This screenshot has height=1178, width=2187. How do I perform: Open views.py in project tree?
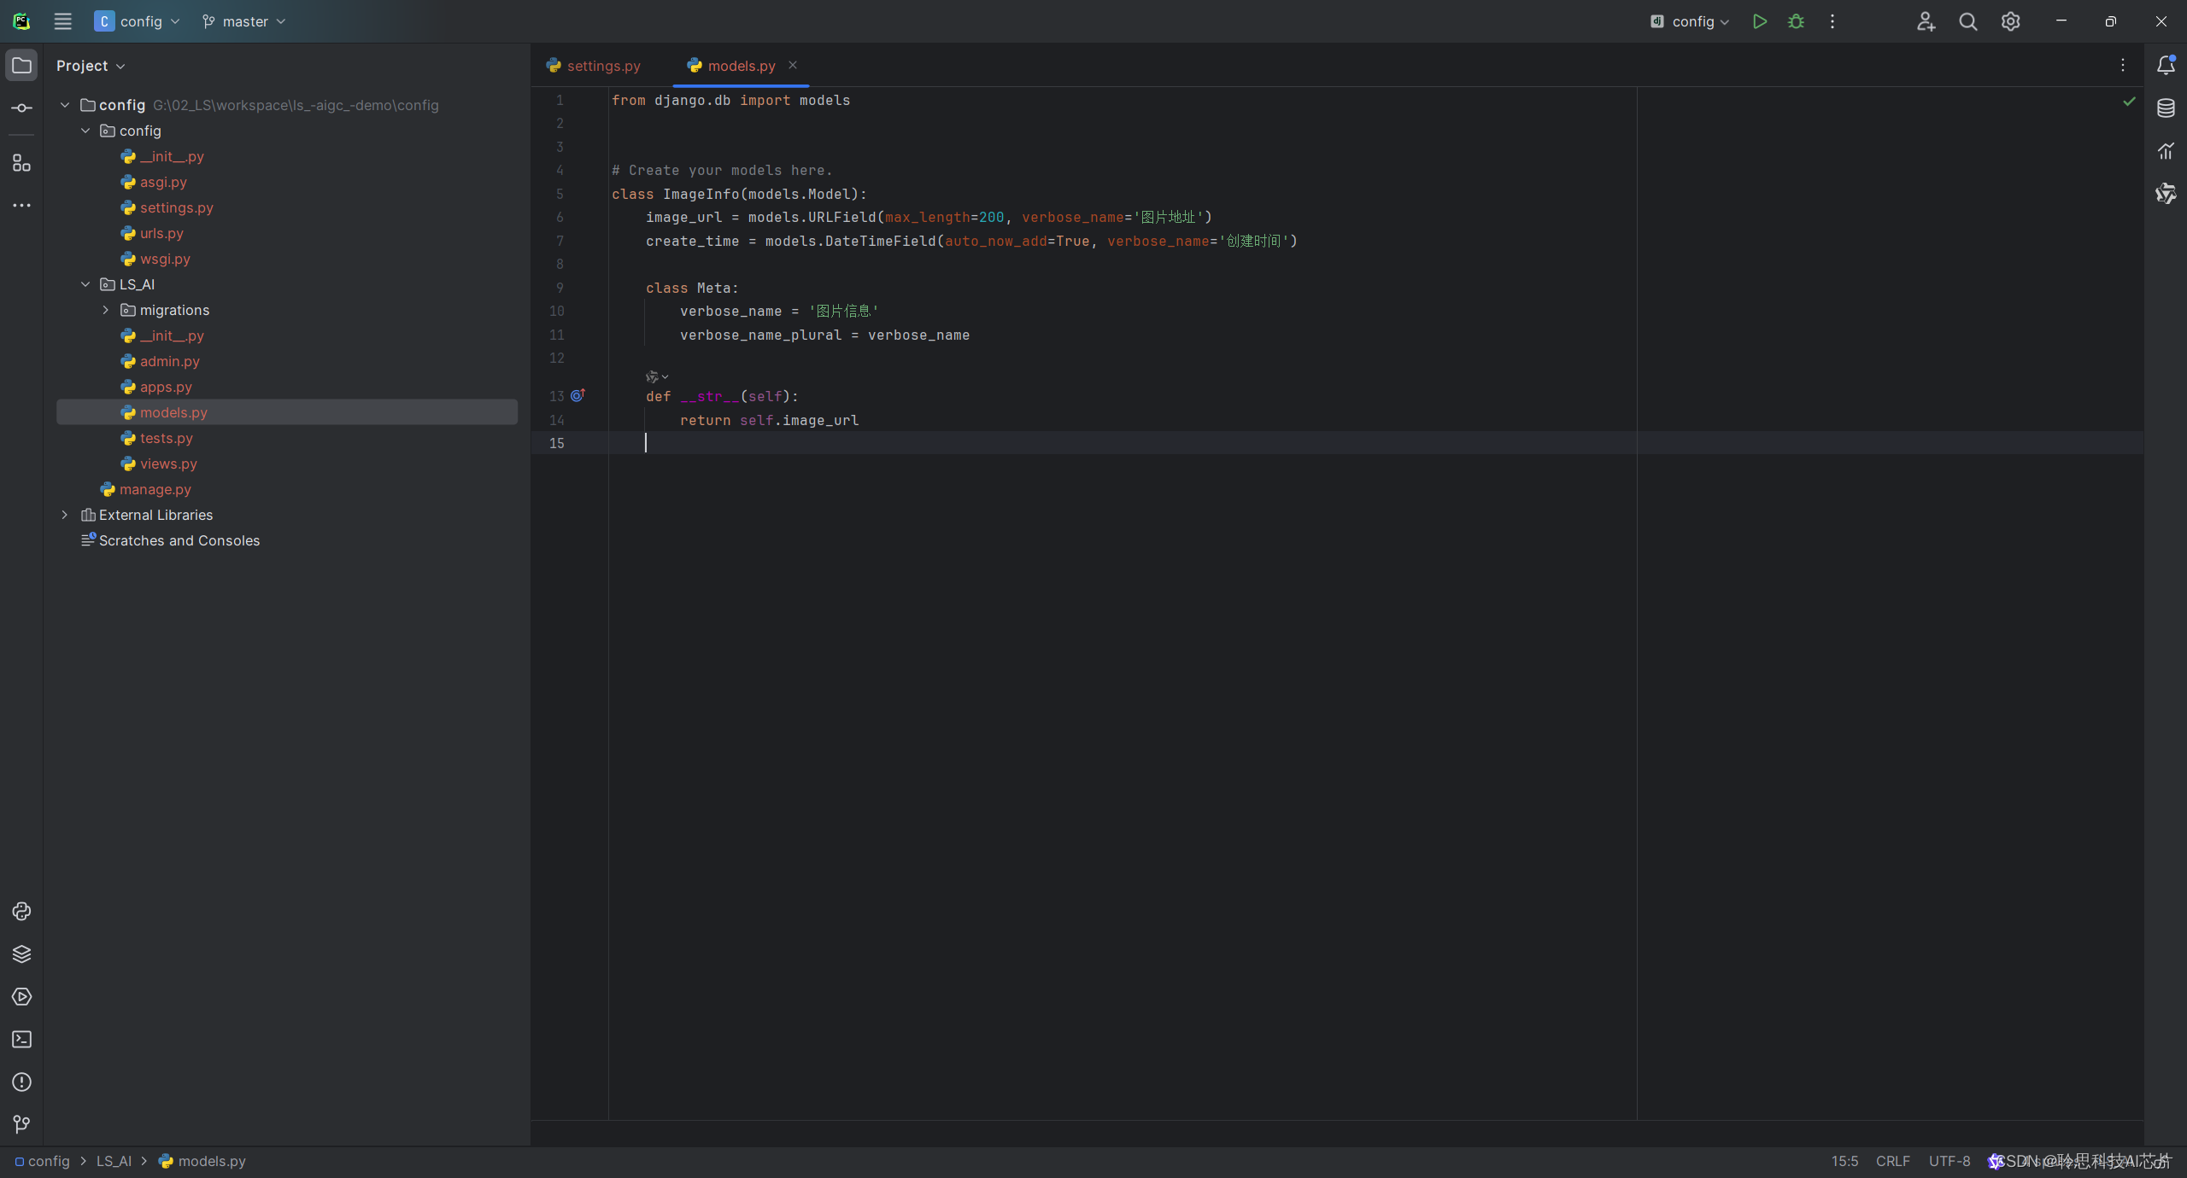click(168, 464)
